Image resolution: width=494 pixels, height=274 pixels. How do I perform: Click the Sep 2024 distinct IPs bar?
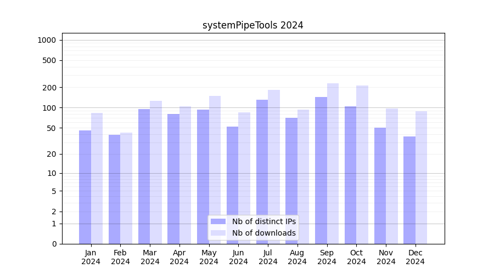tap(321, 170)
